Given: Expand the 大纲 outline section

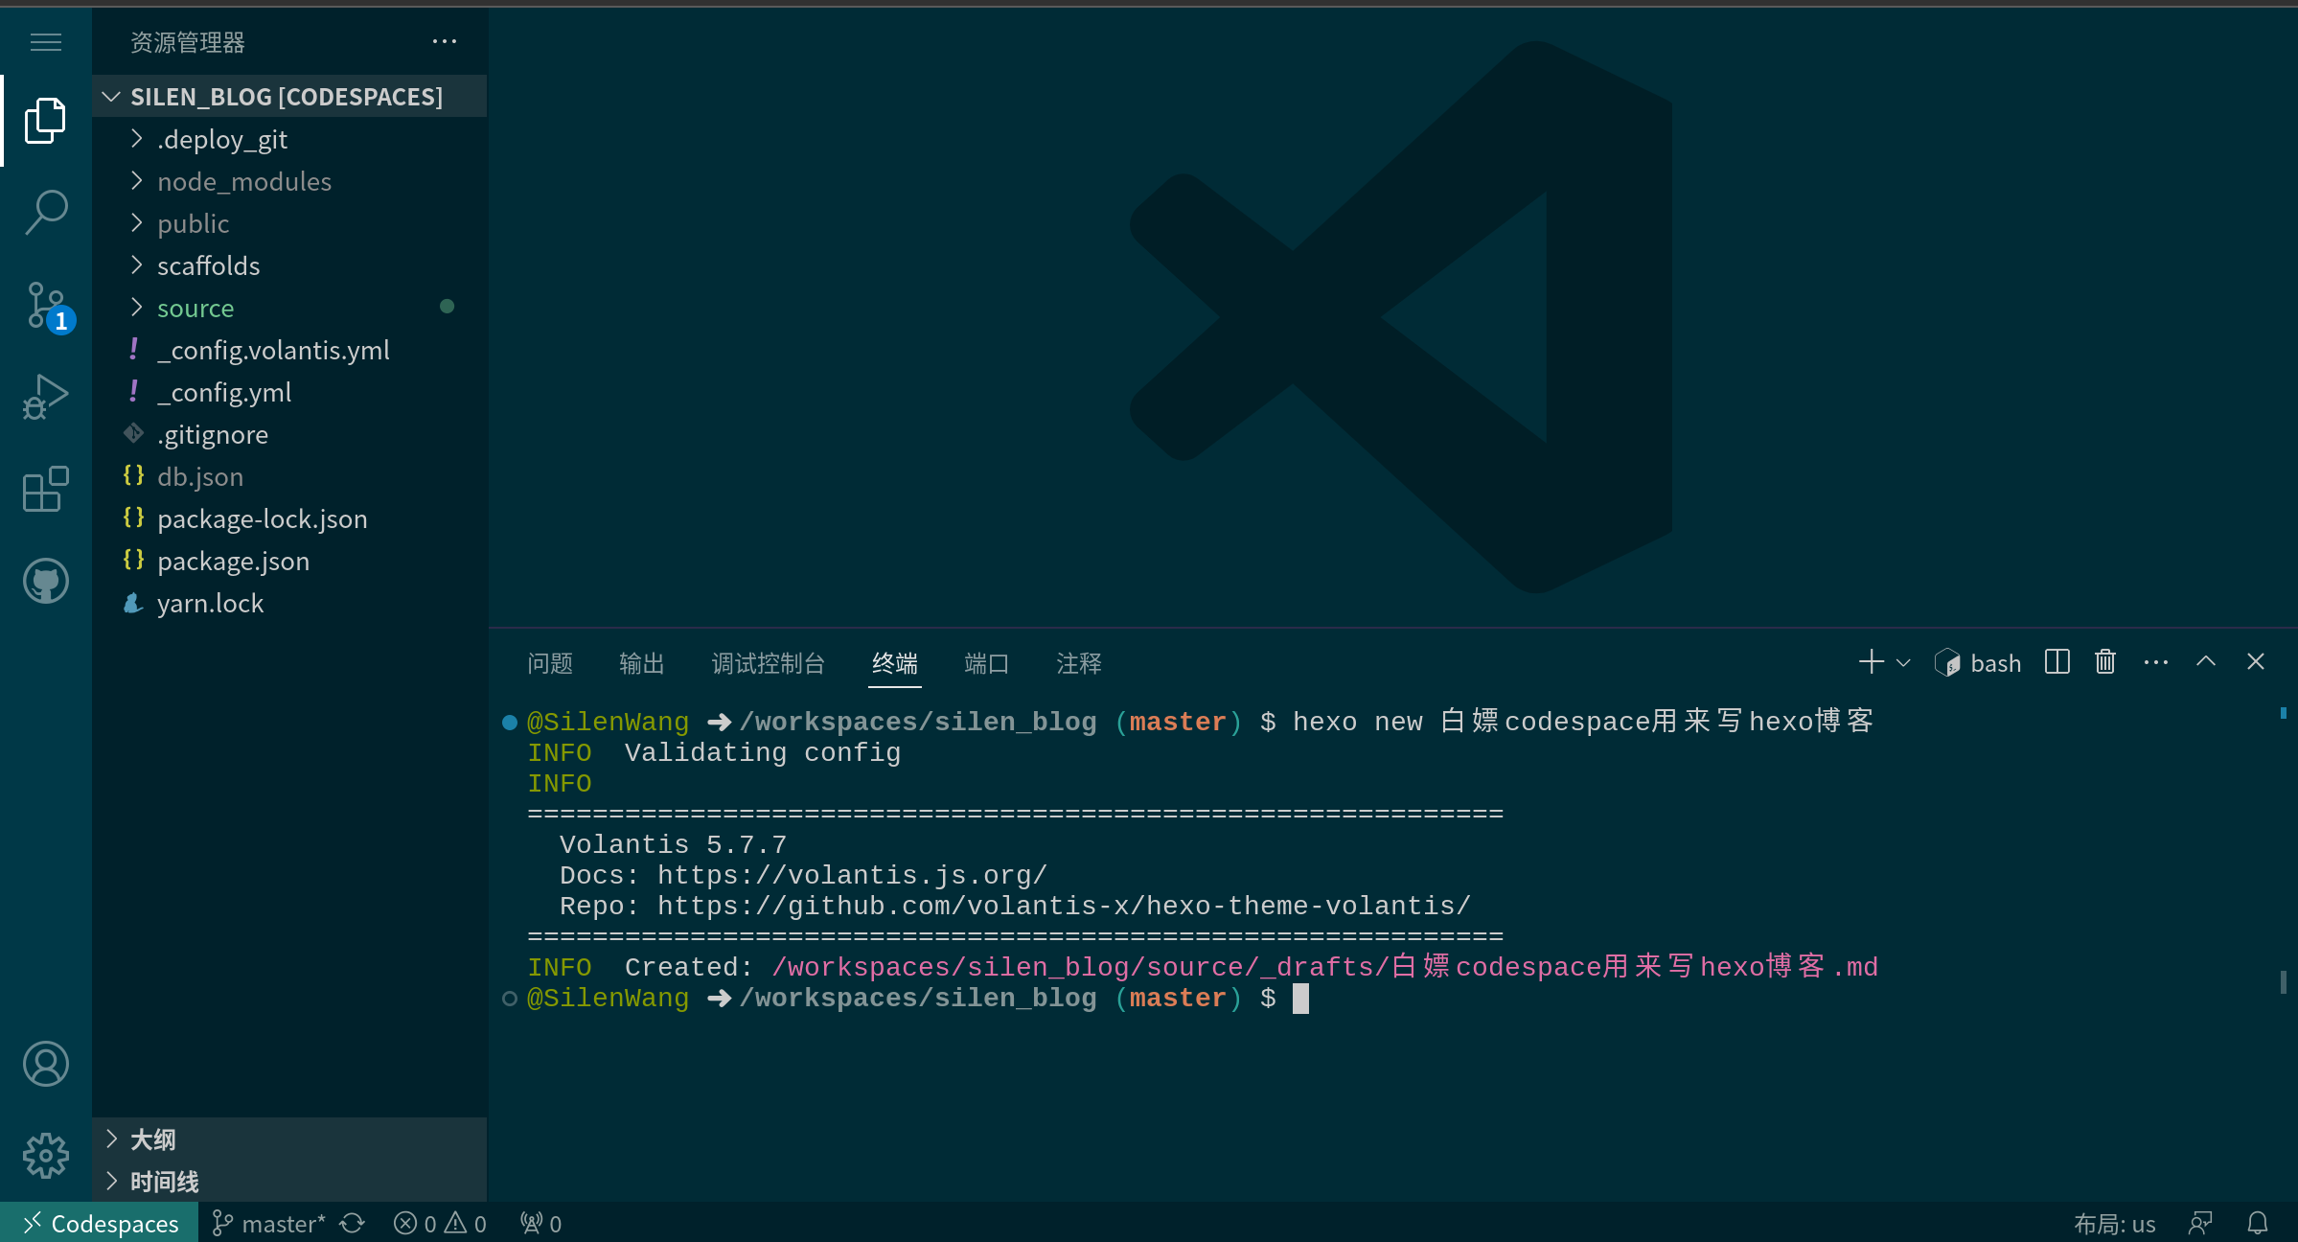Looking at the screenshot, I should pos(153,1139).
